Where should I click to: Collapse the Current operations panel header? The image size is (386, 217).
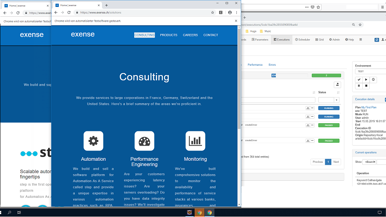point(366,153)
